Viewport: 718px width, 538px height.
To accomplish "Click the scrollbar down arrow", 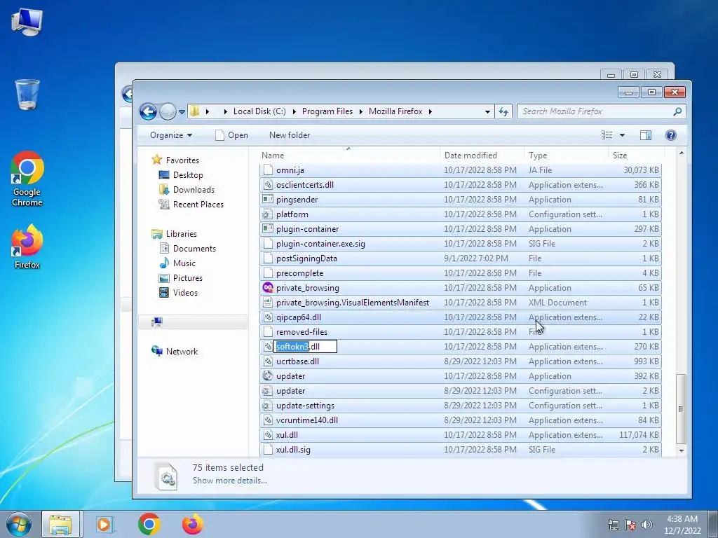I will point(682,450).
